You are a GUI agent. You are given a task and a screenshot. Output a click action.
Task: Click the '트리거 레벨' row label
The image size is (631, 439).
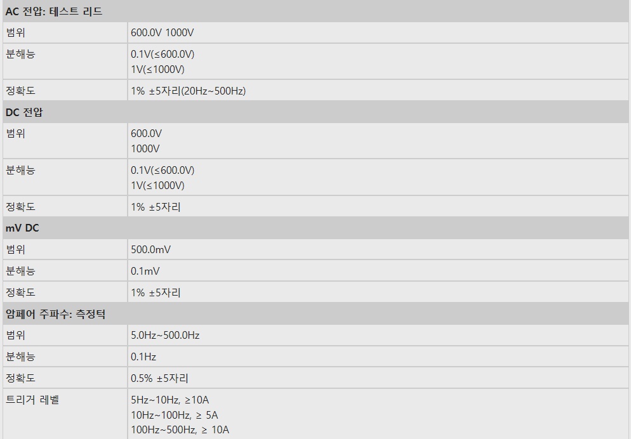coord(32,400)
